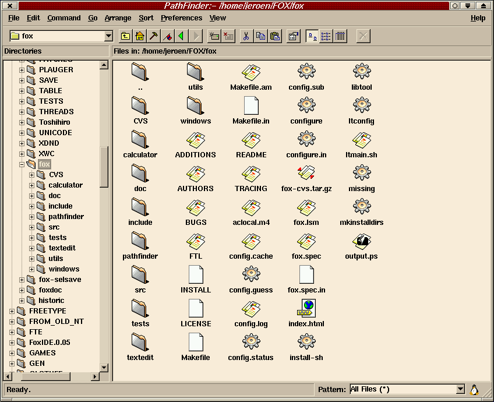Copy selection with the copy icon
Viewport: 494px width, 402px height.
(x=260, y=36)
